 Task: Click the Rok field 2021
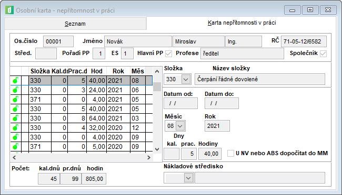tap(217, 126)
